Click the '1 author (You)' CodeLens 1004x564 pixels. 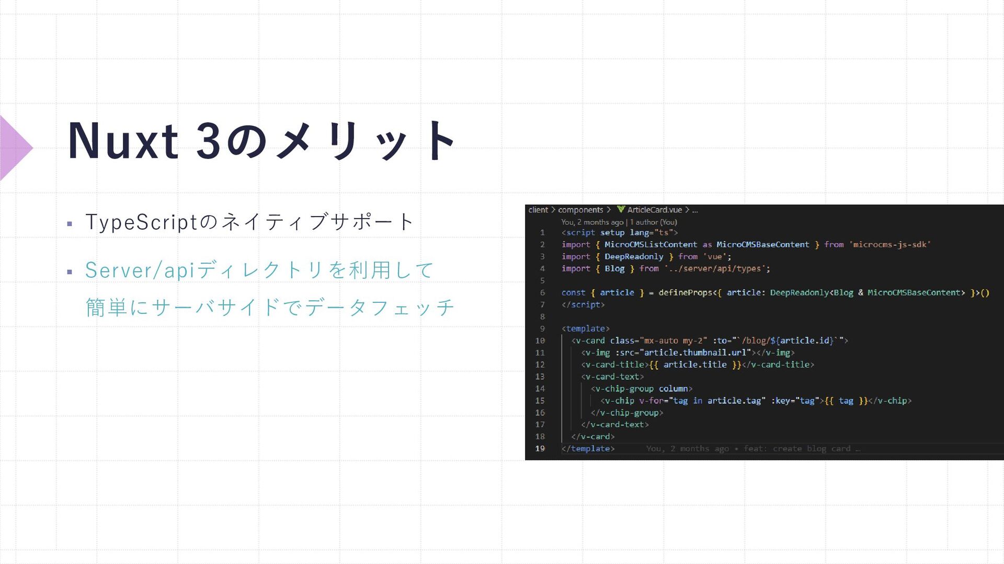click(654, 222)
